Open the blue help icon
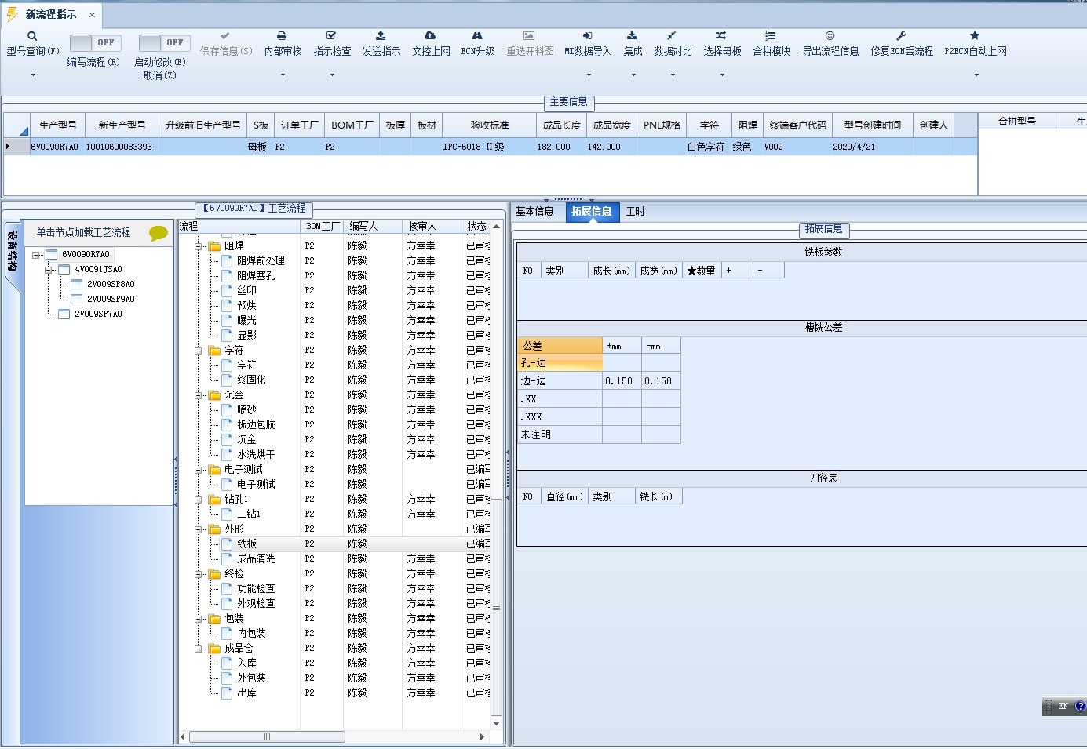 click(x=1080, y=707)
